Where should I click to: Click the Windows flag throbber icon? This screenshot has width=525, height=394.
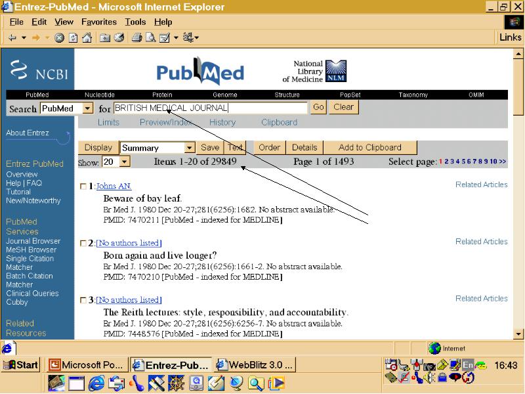pyautogui.click(x=514, y=22)
